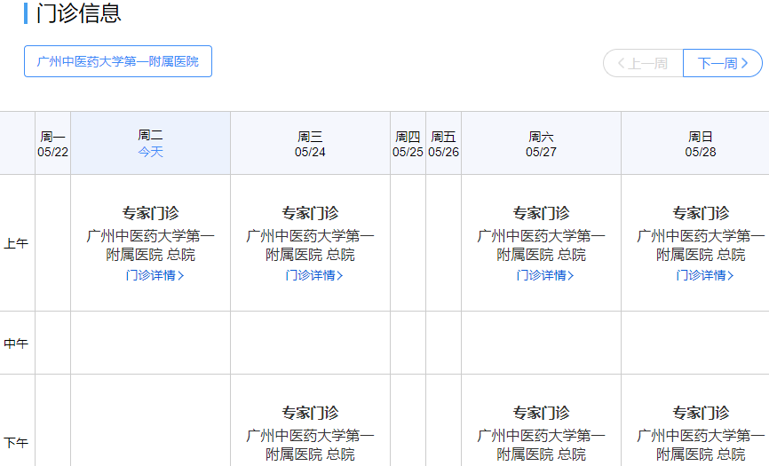Select the 周日 05/28 column header
The width and height of the screenshot is (769, 466).
click(701, 143)
